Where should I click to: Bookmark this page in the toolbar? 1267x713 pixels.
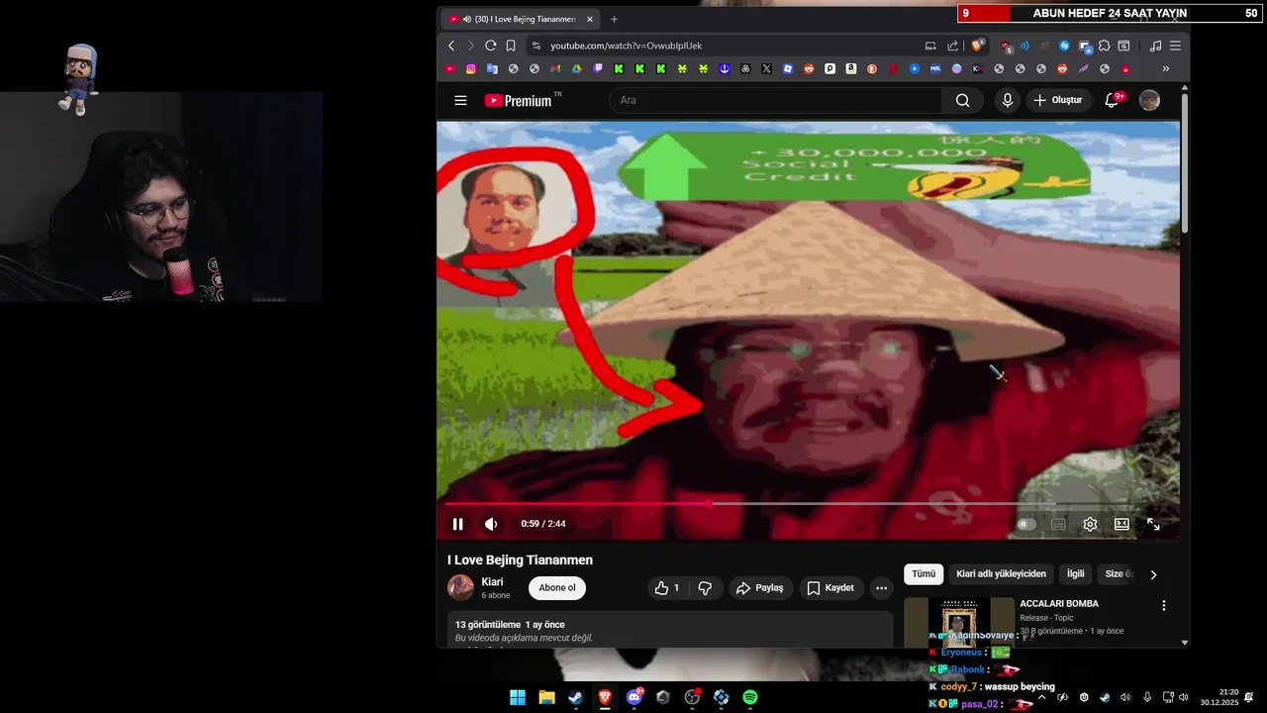coord(511,46)
